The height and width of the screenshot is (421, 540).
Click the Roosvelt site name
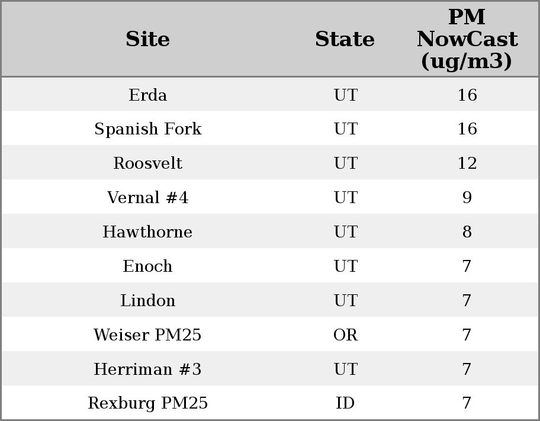click(147, 163)
